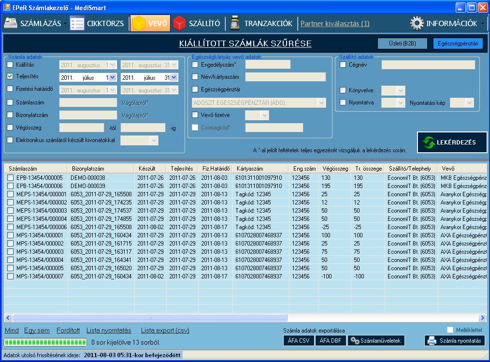
Task: Click the EPeR application icon in title bar
Action: 7,7
